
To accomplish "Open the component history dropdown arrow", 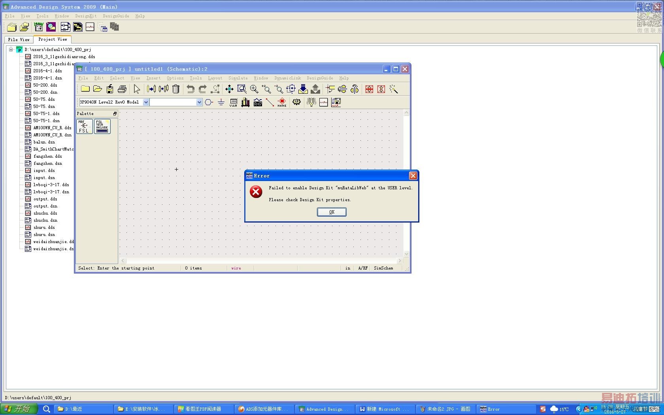I will click(199, 102).
